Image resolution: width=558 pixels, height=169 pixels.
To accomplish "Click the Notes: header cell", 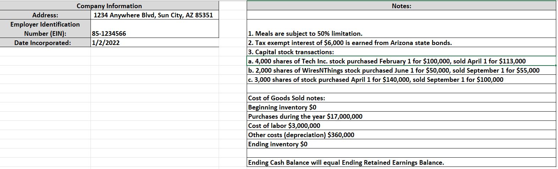I will pyautogui.click(x=401, y=6).
